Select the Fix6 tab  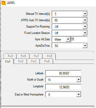coord(23,56)
